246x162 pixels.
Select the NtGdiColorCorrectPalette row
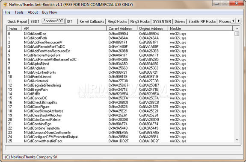click(120, 120)
